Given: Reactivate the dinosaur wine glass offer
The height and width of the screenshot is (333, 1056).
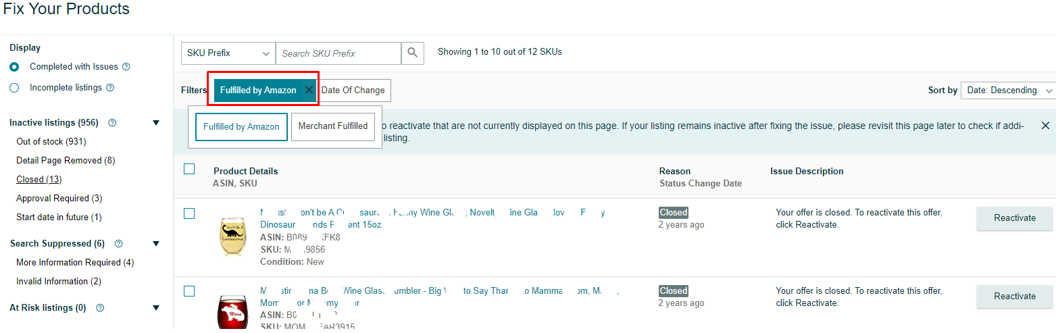Looking at the screenshot, I should coord(1014,218).
